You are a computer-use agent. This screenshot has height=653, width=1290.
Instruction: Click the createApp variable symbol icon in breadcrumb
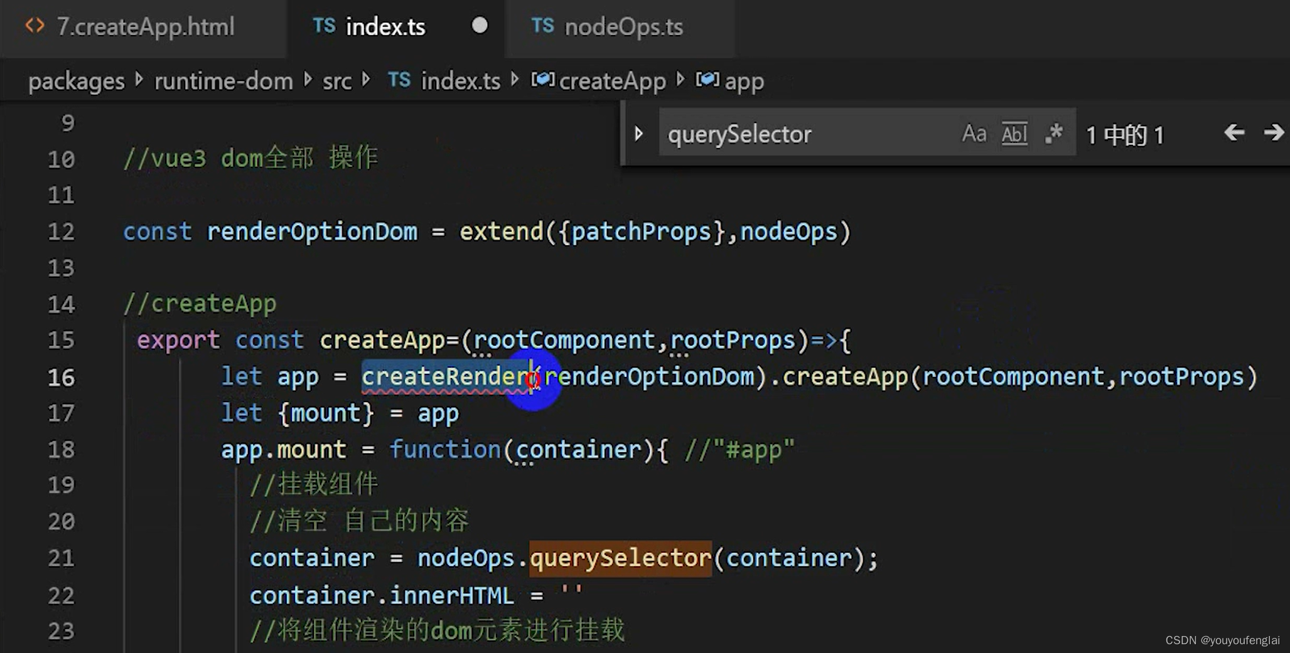tap(543, 80)
